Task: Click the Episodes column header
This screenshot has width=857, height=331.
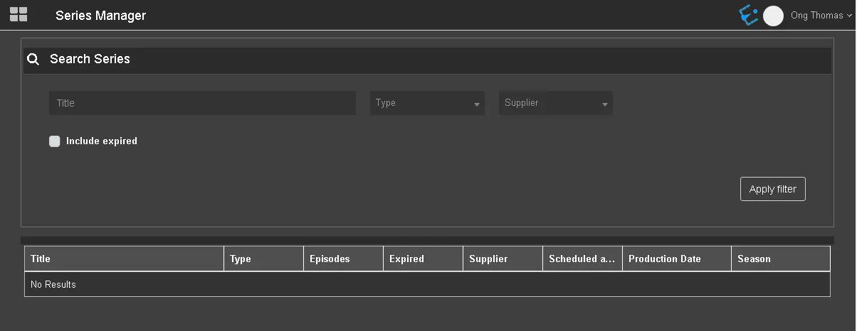Action: (343, 259)
